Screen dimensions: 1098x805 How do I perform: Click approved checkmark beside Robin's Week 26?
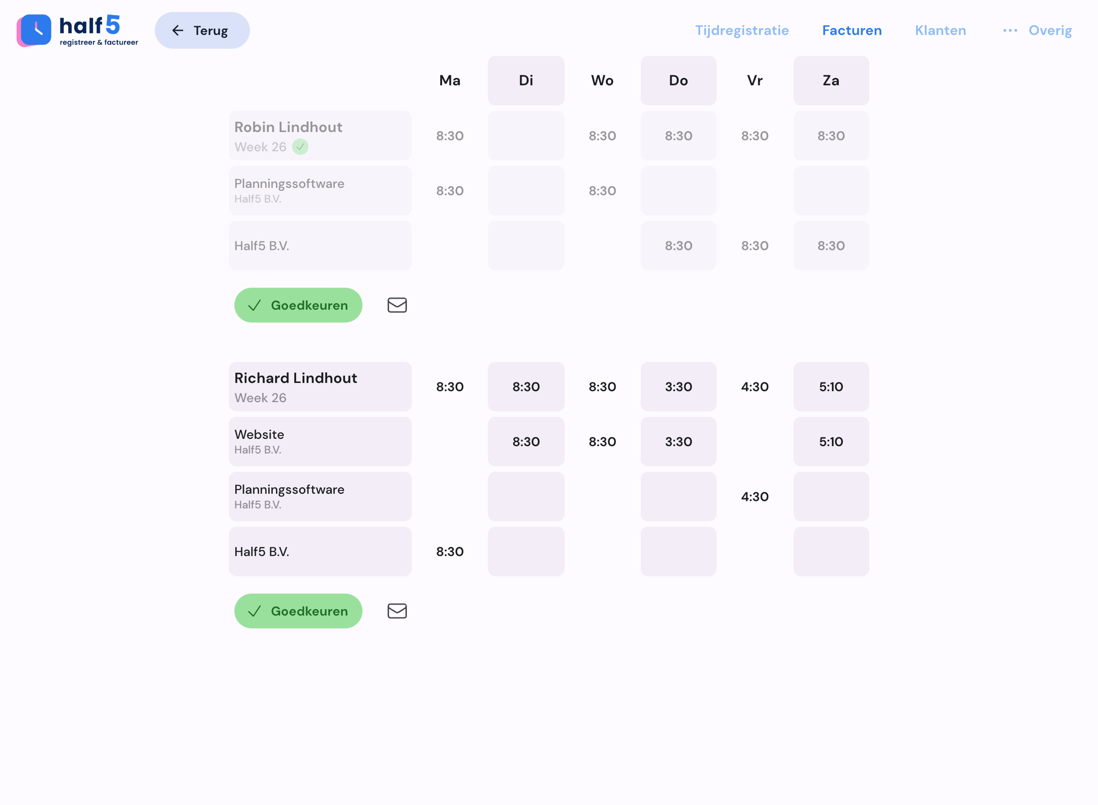click(300, 147)
